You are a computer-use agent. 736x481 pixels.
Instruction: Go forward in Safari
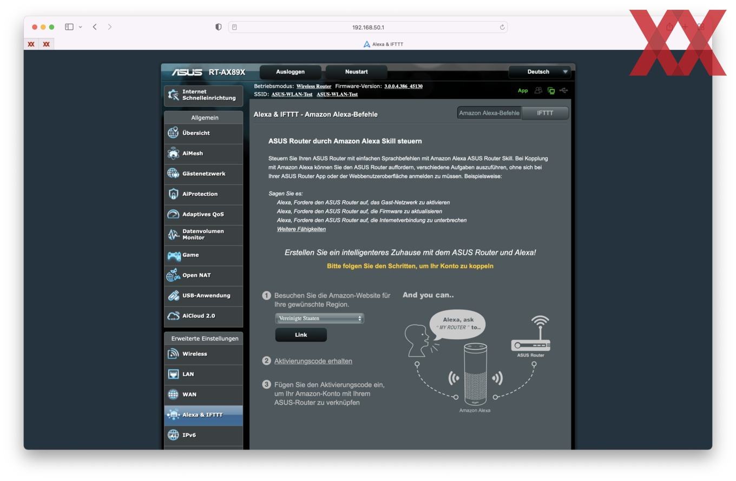pyautogui.click(x=110, y=27)
